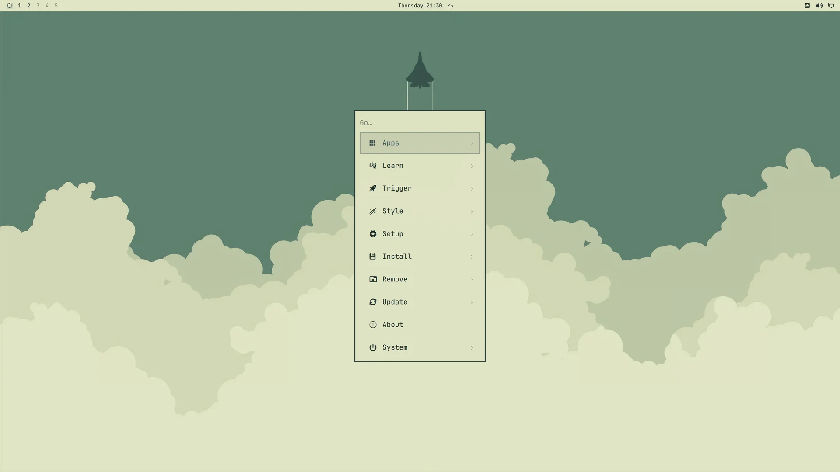Click the Trigger rocket icon

click(x=373, y=188)
